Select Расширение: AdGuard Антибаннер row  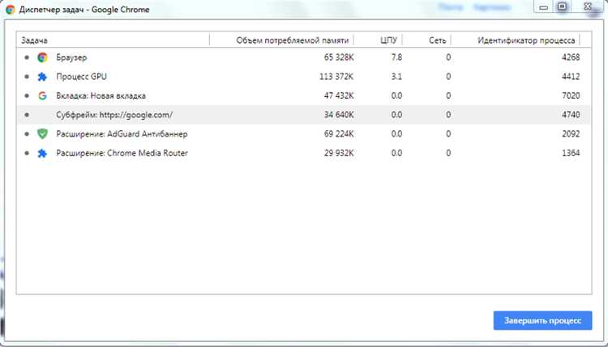point(304,133)
